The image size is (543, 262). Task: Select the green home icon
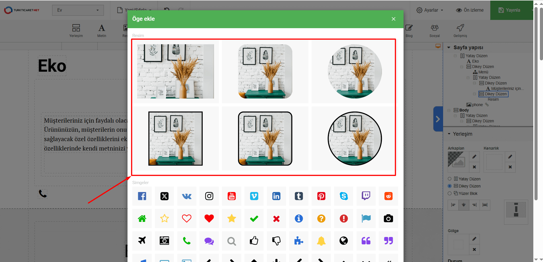142,218
